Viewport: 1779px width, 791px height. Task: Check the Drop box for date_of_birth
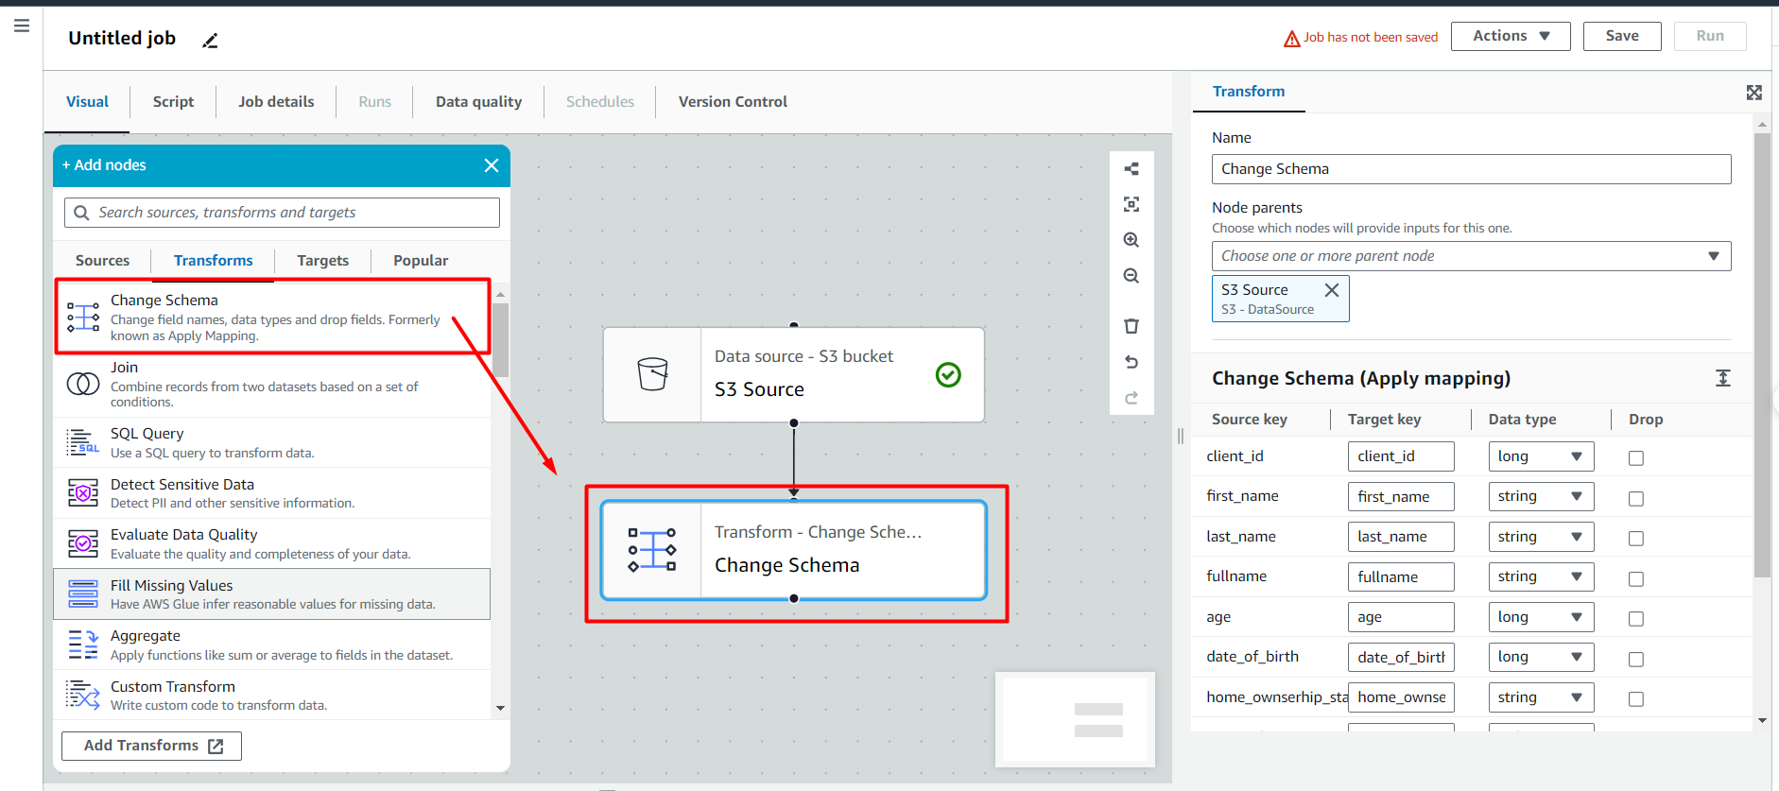coord(1635,659)
